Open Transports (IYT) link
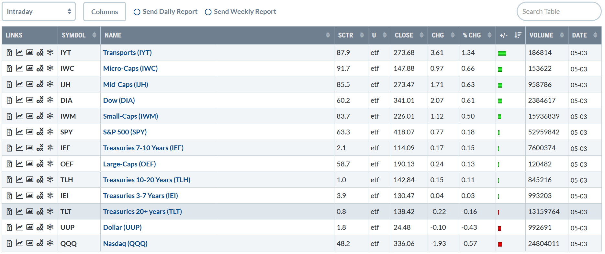The height and width of the screenshot is (254, 605). pos(127,52)
